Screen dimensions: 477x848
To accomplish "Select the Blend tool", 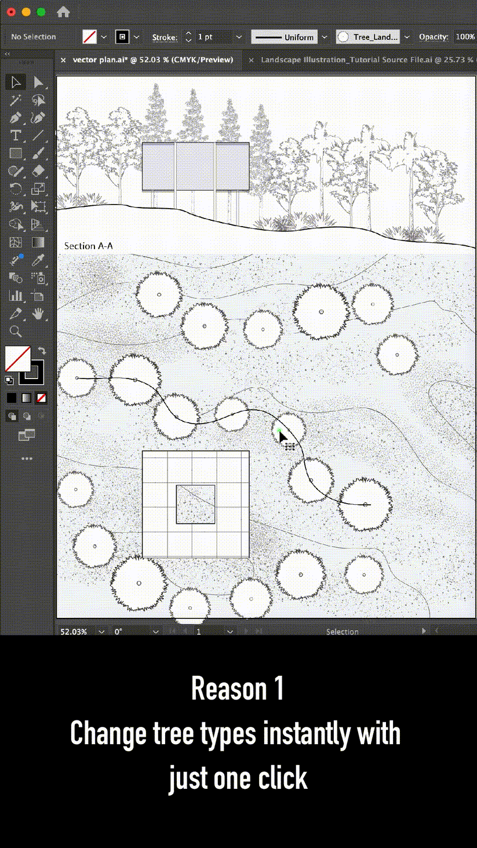I will pyautogui.click(x=16, y=278).
